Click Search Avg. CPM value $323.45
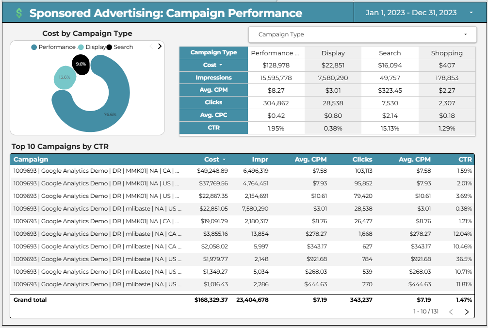 (x=390, y=91)
